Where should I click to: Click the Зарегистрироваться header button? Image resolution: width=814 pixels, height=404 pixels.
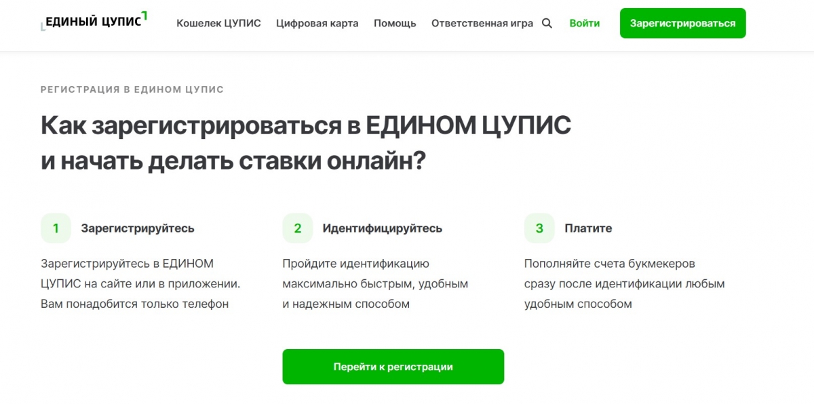pos(682,23)
